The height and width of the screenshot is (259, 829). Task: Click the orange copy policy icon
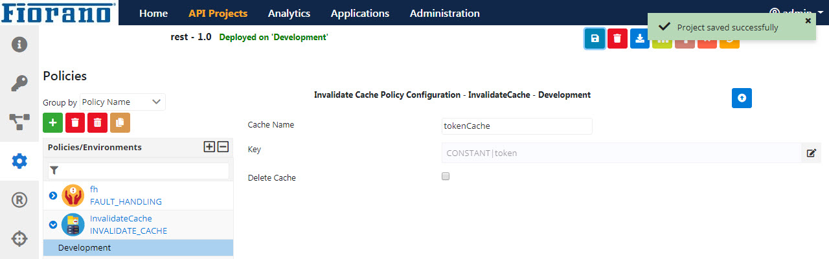pos(120,122)
